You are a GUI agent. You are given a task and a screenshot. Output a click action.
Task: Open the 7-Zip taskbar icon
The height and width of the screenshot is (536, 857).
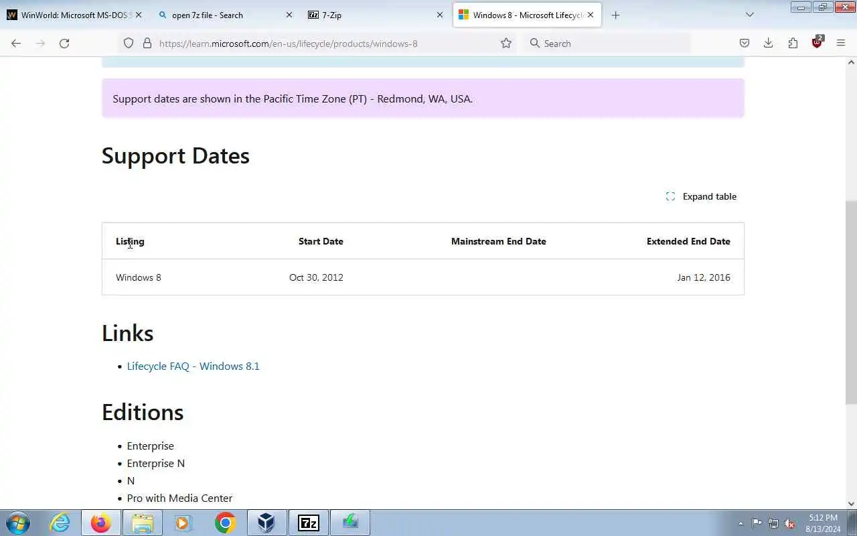[308, 523]
